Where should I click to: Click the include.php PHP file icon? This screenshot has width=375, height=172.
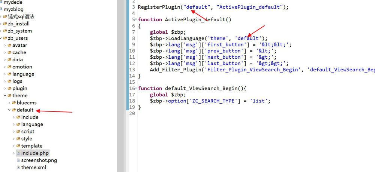pos(18,153)
